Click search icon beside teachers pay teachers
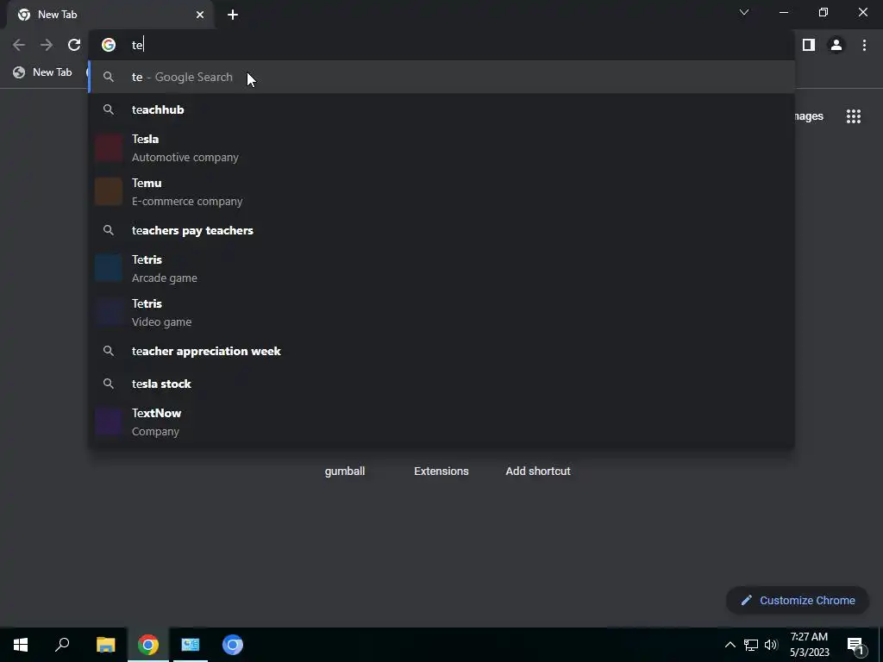This screenshot has width=883, height=662. (109, 230)
